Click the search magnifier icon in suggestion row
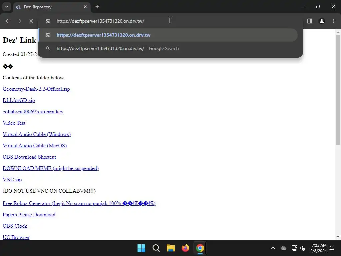This screenshot has height=256, width=341. [x=48, y=48]
